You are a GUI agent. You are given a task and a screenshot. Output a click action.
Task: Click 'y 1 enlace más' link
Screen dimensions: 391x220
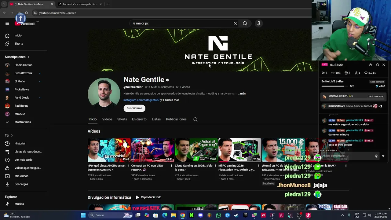click(170, 100)
